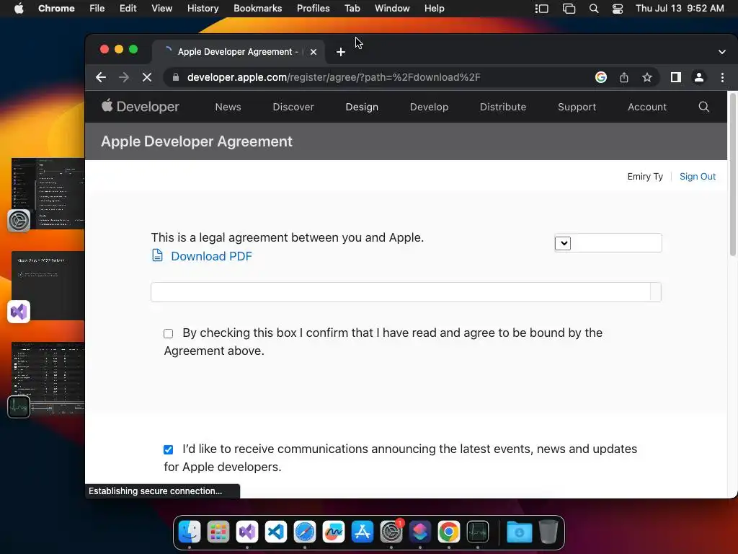Open the View menu
The height and width of the screenshot is (554, 738).
click(x=162, y=8)
